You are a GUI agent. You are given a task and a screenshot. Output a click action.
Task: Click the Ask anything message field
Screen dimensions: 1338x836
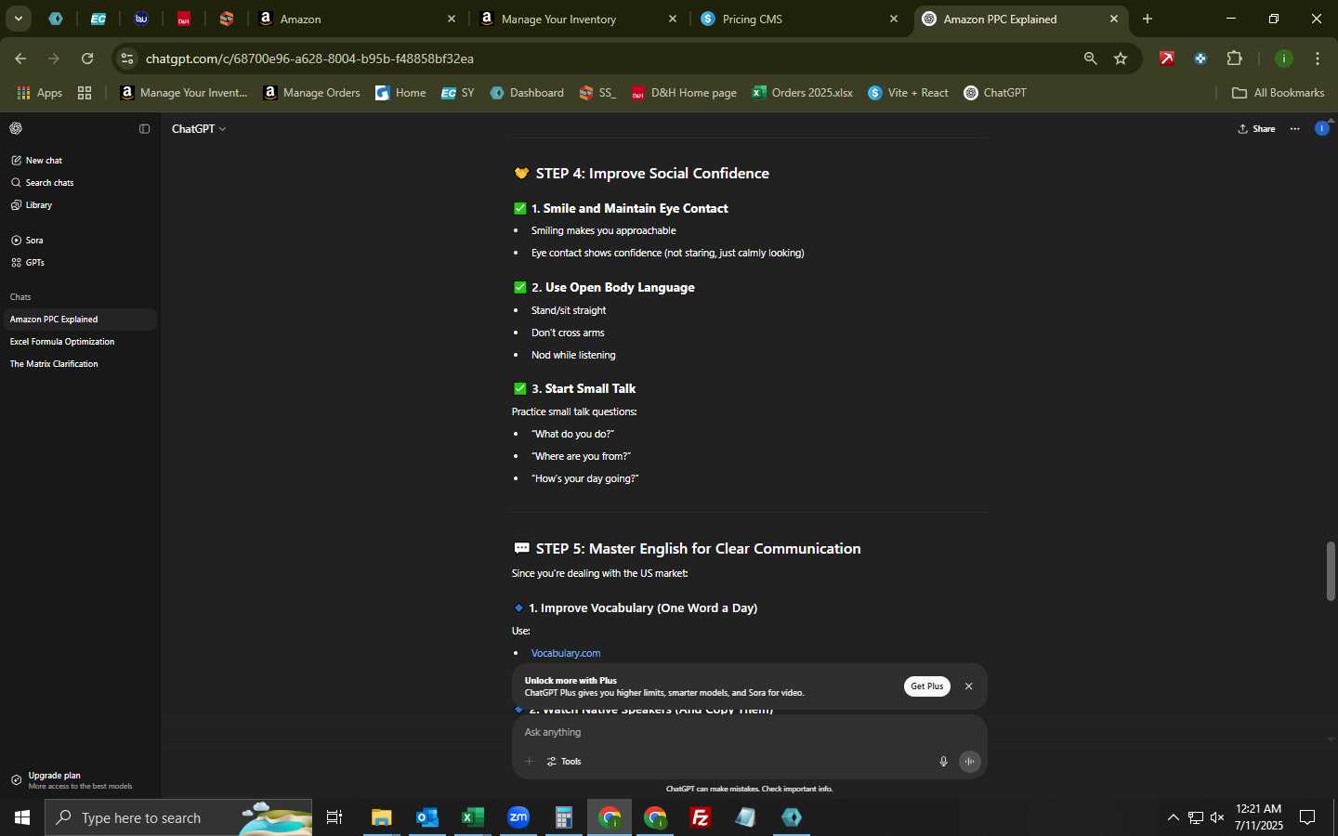point(749,733)
